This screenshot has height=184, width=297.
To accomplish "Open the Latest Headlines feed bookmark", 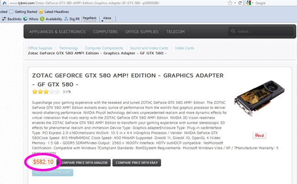I will [54, 12].
